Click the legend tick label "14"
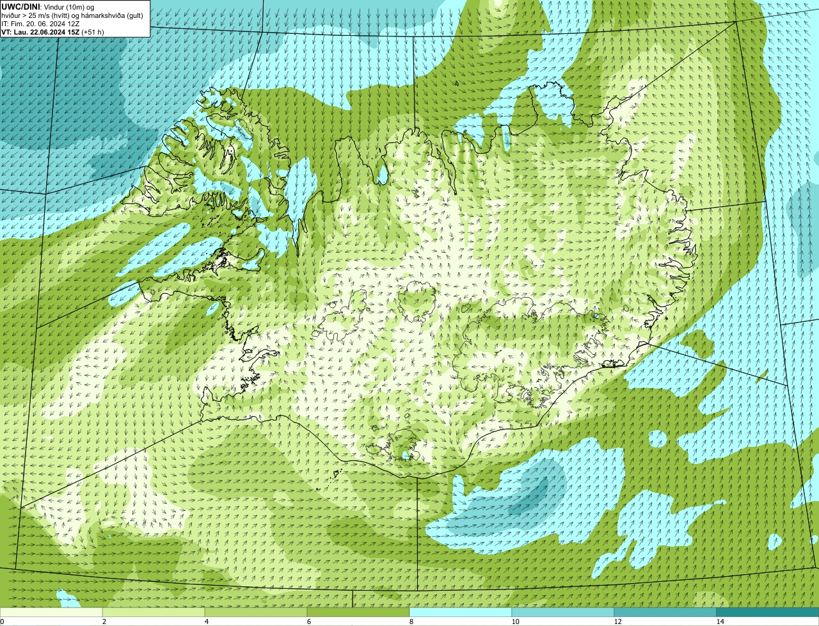 (720, 622)
